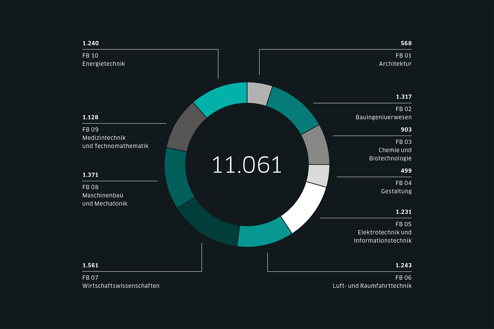Click the small pale FB 04 Gestaltung segment
This screenshot has width=494, height=329.
(x=318, y=175)
